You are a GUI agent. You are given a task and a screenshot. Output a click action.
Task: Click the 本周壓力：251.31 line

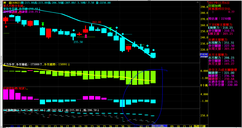tap(221, 43)
